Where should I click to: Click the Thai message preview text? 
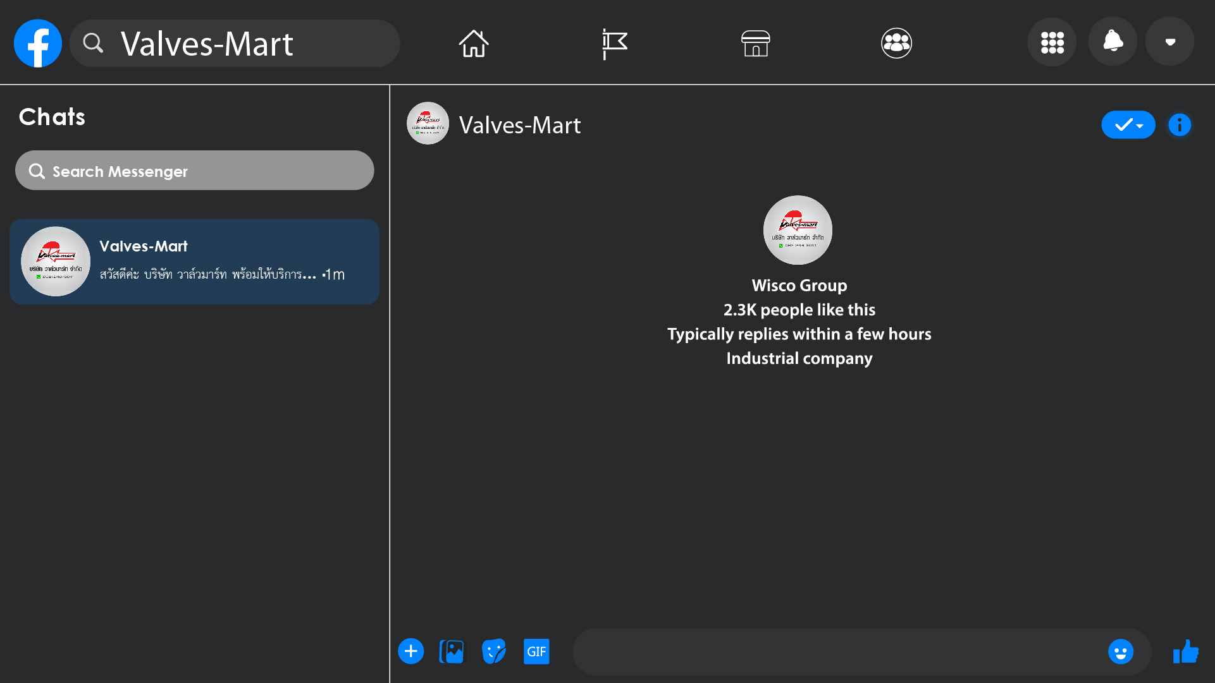(207, 274)
